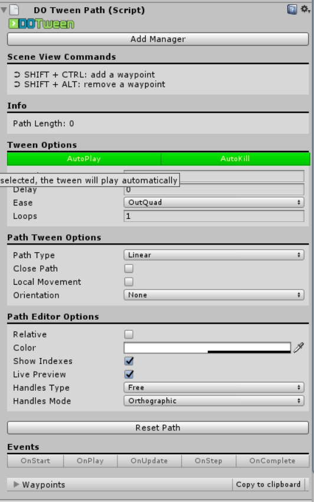This screenshot has height=502, width=314.
Task: Select the OnStart event tab
Action: (x=35, y=461)
